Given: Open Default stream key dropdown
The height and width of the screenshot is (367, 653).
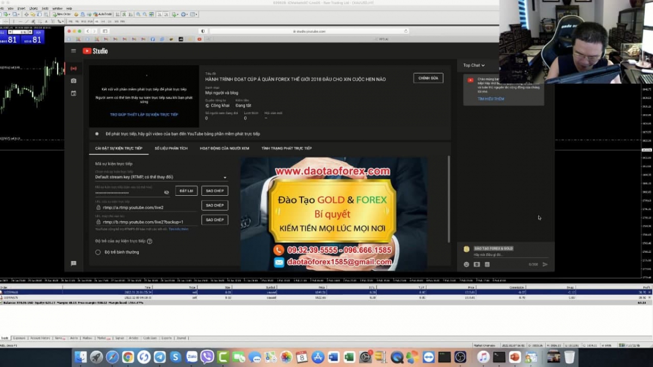Looking at the screenshot, I should click(x=161, y=177).
